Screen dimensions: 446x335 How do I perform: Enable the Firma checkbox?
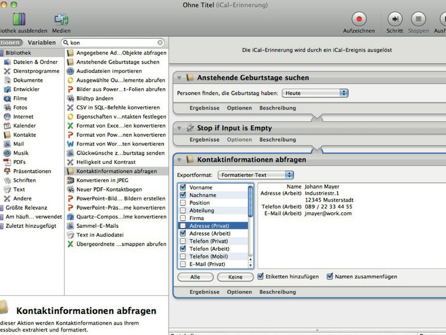click(x=183, y=219)
